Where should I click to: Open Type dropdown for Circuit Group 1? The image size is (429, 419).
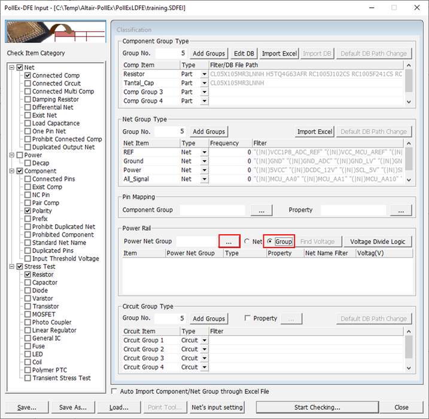tap(205, 340)
